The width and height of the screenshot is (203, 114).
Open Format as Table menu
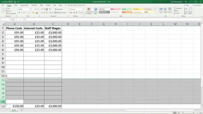[96, 11]
